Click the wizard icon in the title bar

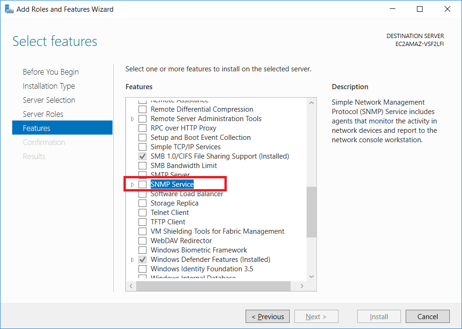(x=9, y=9)
